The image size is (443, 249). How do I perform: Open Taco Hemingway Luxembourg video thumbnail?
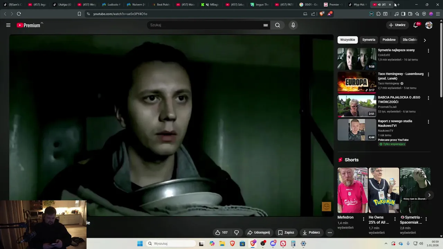click(x=357, y=82)
